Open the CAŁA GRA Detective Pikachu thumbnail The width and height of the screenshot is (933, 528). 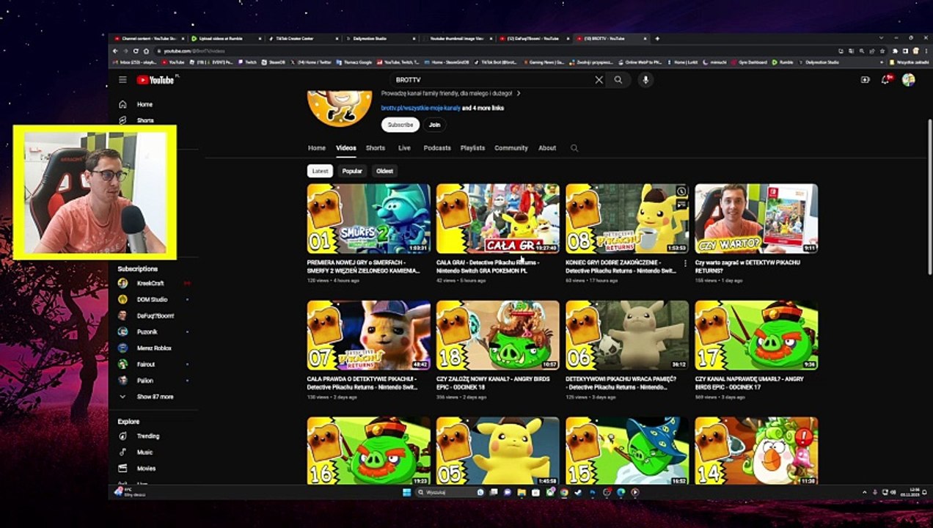click(x=498, y=219)
